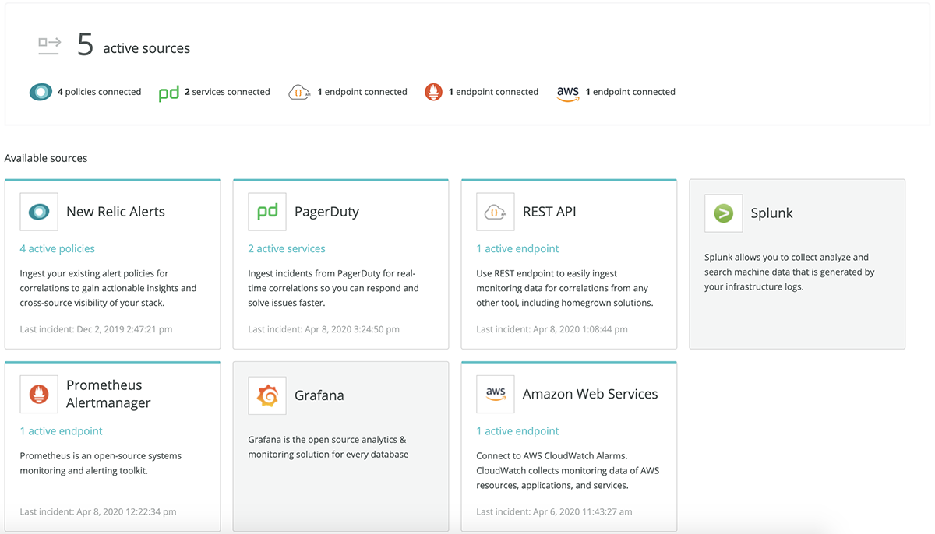Click the New Relic icon beside 4 policies connected

coord(41,92)
